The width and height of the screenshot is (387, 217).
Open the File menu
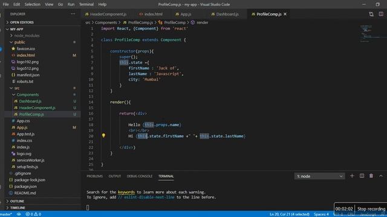tap(5, 4)
